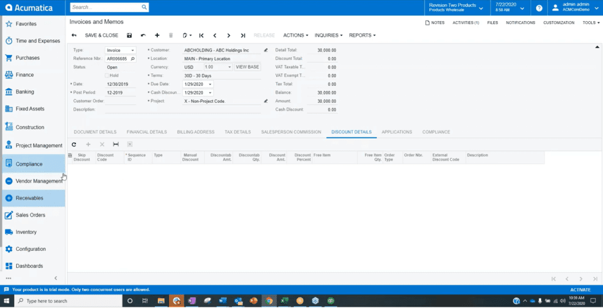
Task: Refresh the Discount Details grid
Action: [x=74, y=145]
